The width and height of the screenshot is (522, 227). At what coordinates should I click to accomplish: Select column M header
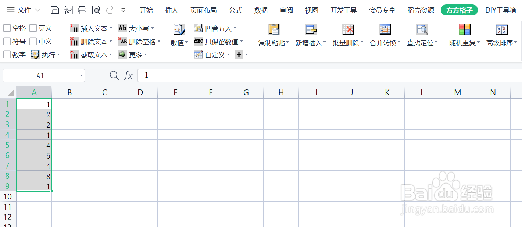coord(458,93)
